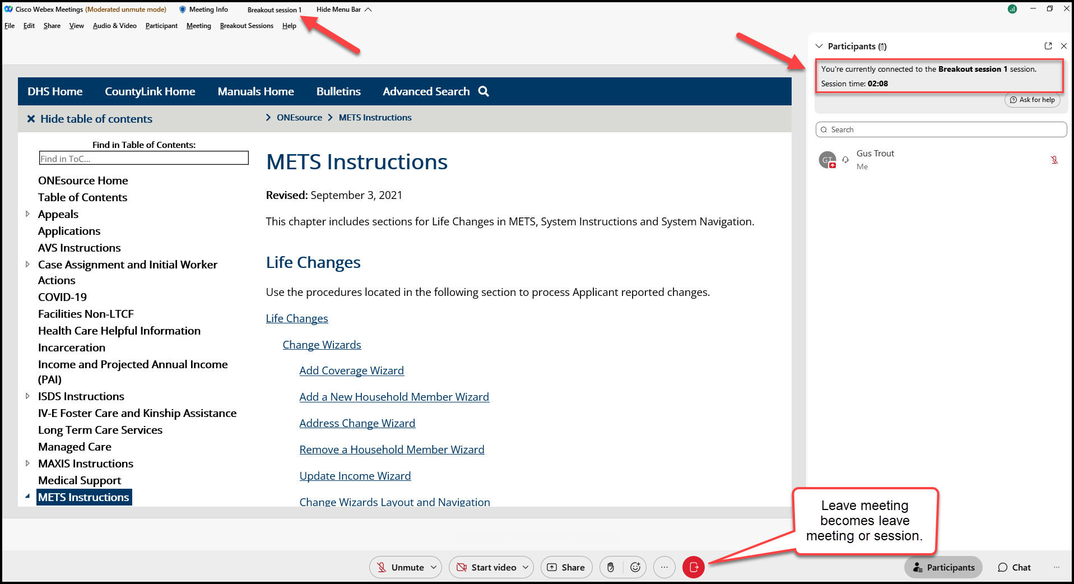The image size is (1074, 584).
Task: Close the Participants panel with X
Action: tap(1064, 46)
